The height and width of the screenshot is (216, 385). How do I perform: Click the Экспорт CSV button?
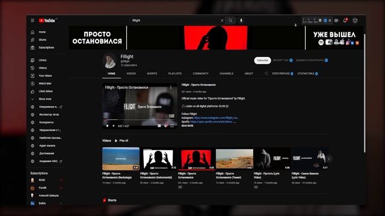tap(283, 60)
